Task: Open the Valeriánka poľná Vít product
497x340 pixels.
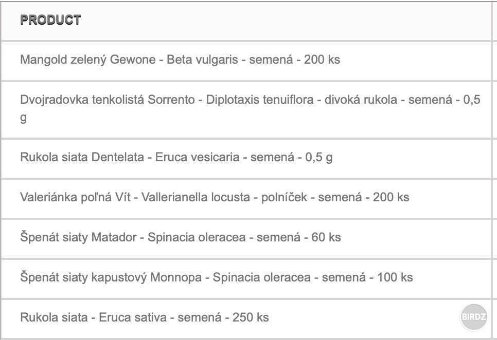Action: coord(76,197)
